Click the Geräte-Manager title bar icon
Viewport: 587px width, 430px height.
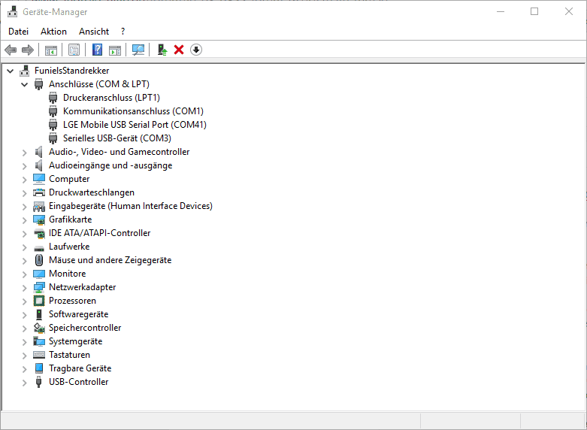point(12,11)
